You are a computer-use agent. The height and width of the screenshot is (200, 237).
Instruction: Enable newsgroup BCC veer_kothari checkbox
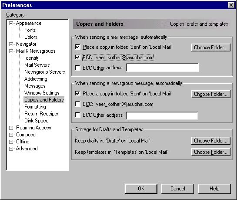point(77,104)
